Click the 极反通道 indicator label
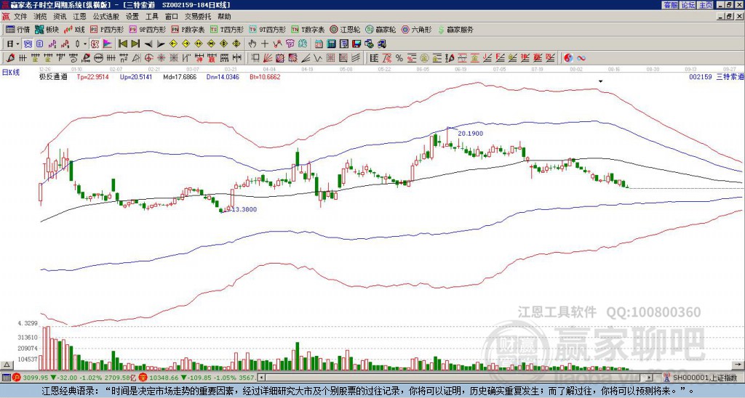745x398 pixels. click(52, 77)
